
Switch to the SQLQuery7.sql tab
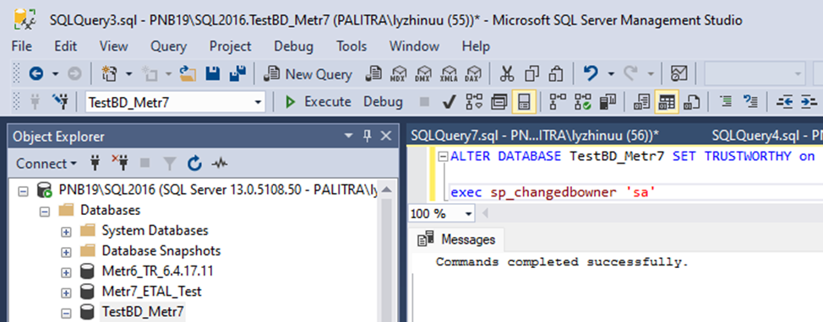[535, 136]
